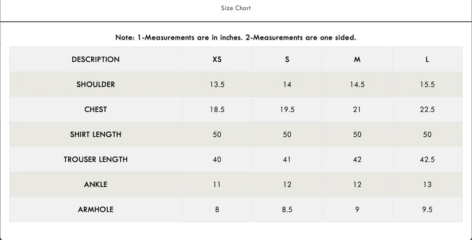
Task: Click shoulder value 14.5 for M
Action: (x=357, y=84)
